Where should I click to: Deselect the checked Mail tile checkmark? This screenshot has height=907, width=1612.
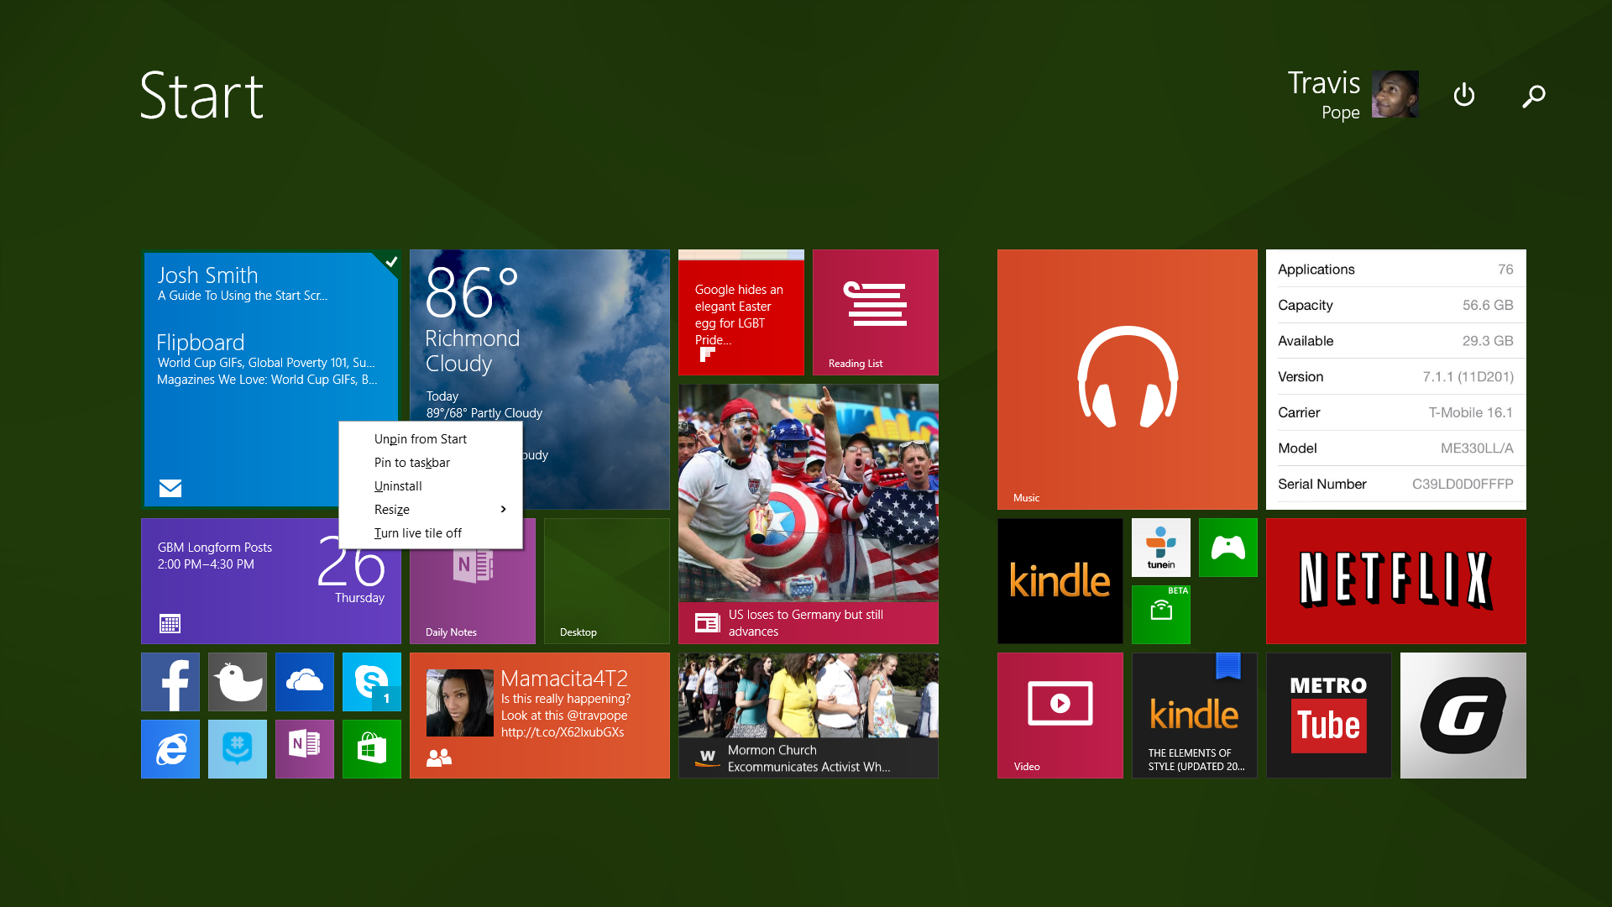(390, 261)
